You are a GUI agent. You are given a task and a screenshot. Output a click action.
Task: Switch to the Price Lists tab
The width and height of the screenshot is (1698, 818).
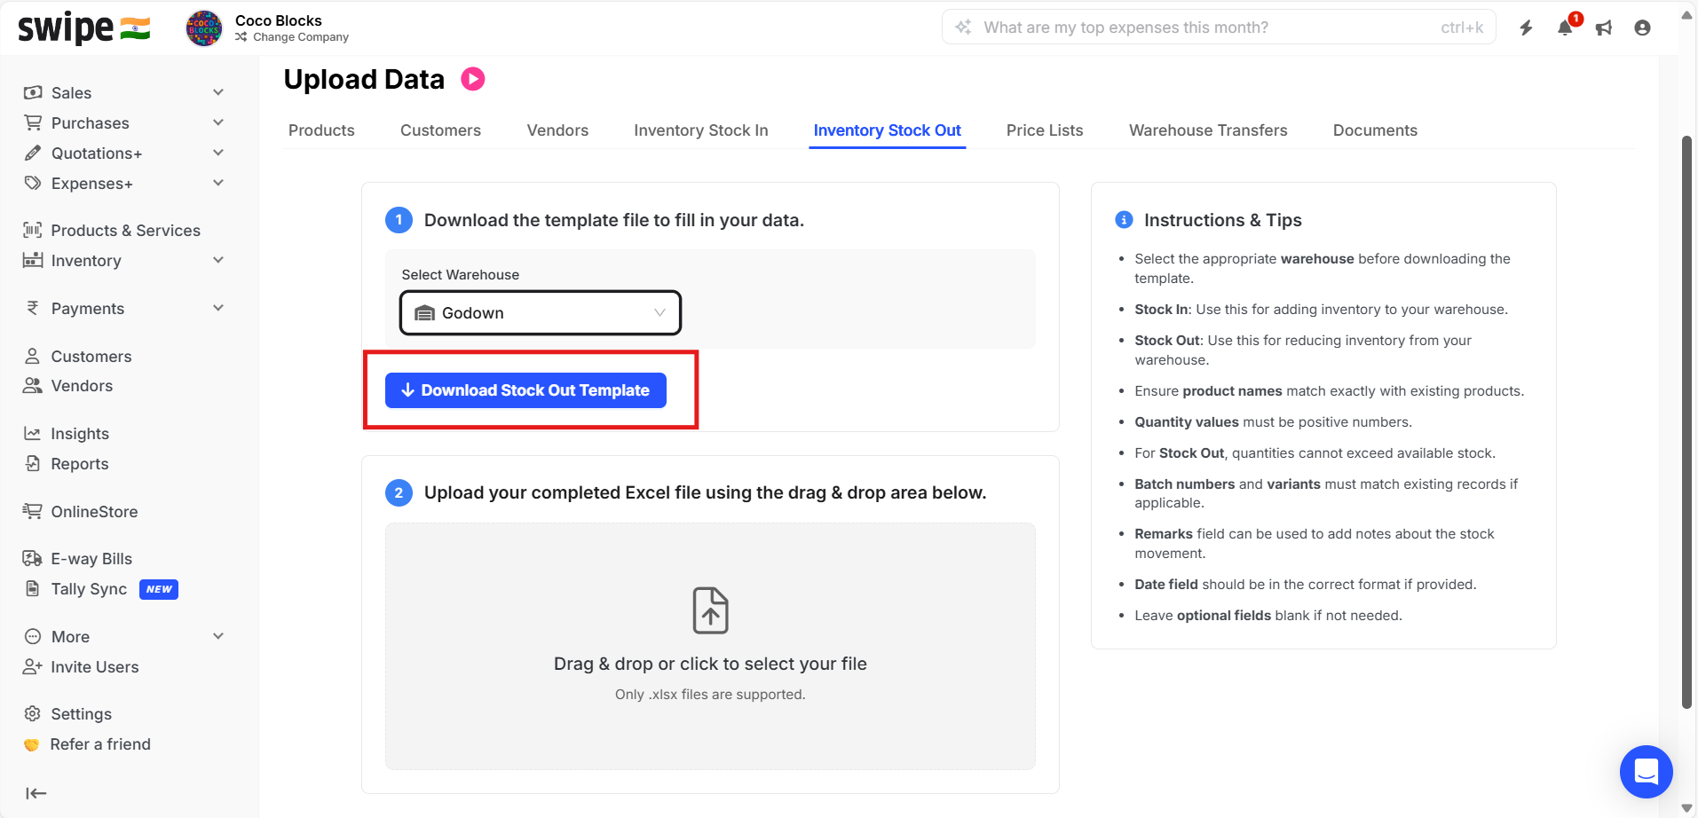pos(1044,130)
